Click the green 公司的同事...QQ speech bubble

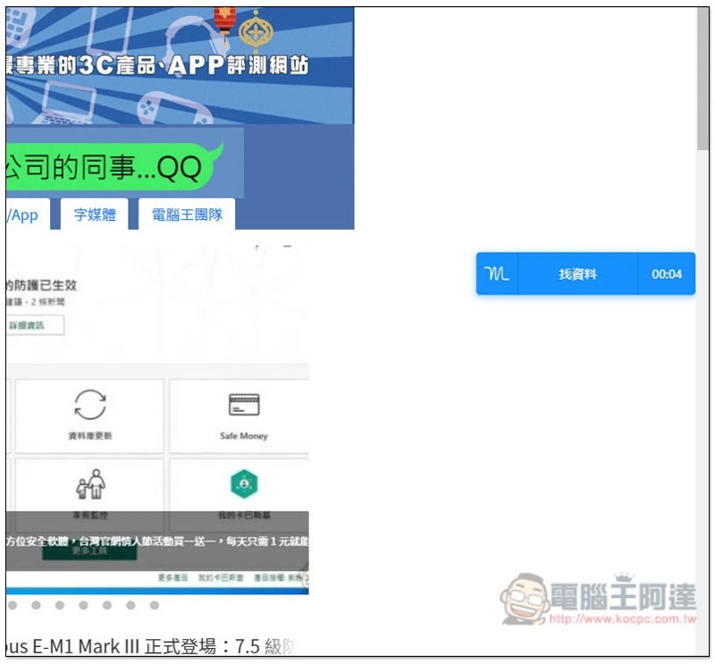pos(112,167)
